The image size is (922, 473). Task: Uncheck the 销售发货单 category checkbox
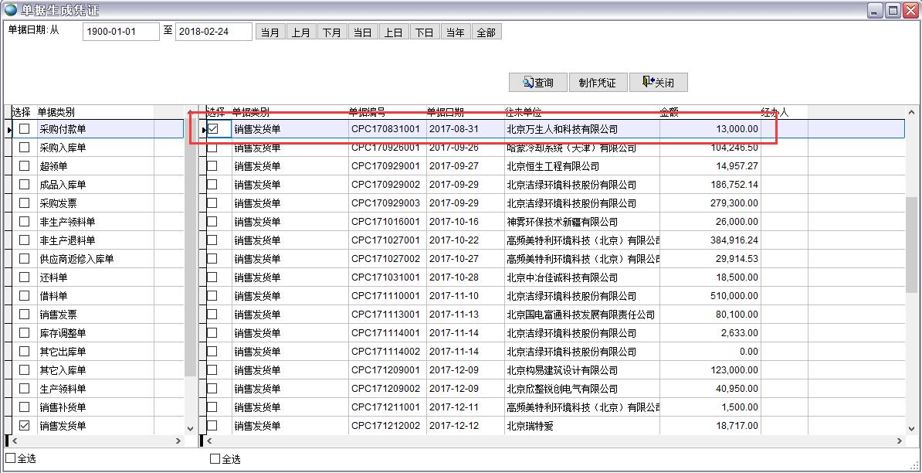[25, 426]
